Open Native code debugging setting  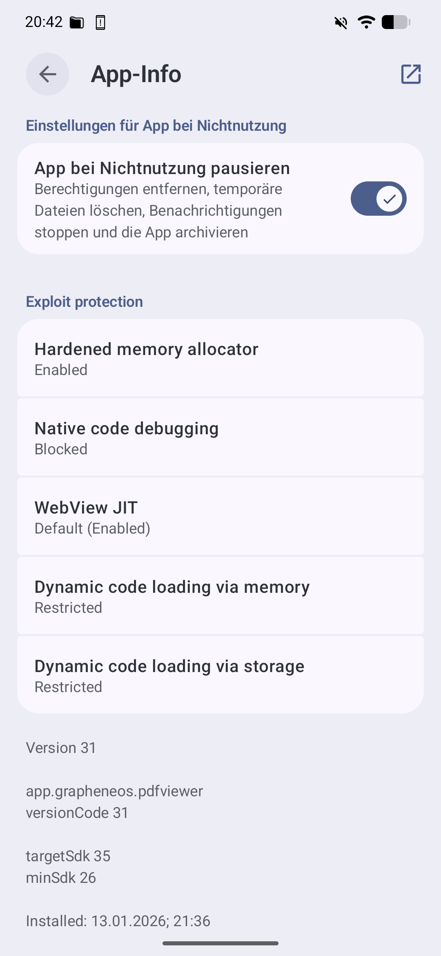(220, 437)
